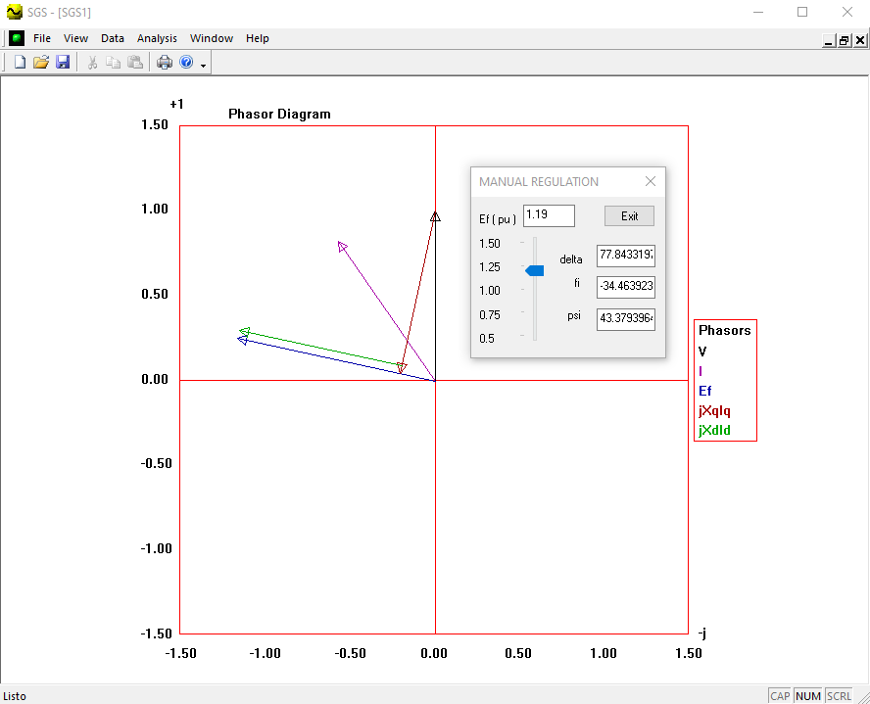
Task: Save using the floppy disk icon
Action: point(63,62)
